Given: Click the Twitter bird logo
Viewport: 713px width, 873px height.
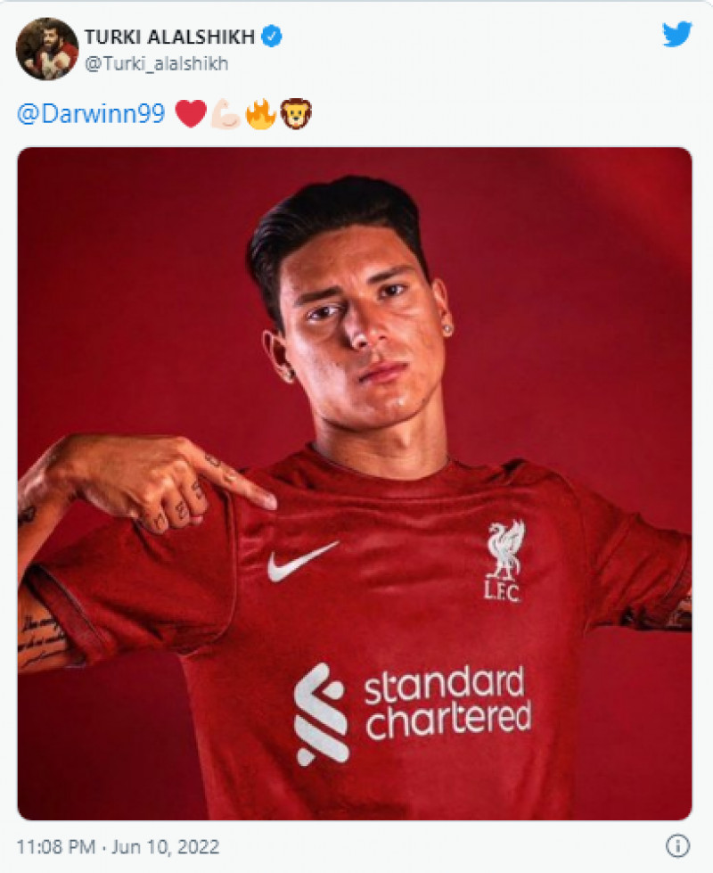Looking at the screenshot, I should pos(676,35).
